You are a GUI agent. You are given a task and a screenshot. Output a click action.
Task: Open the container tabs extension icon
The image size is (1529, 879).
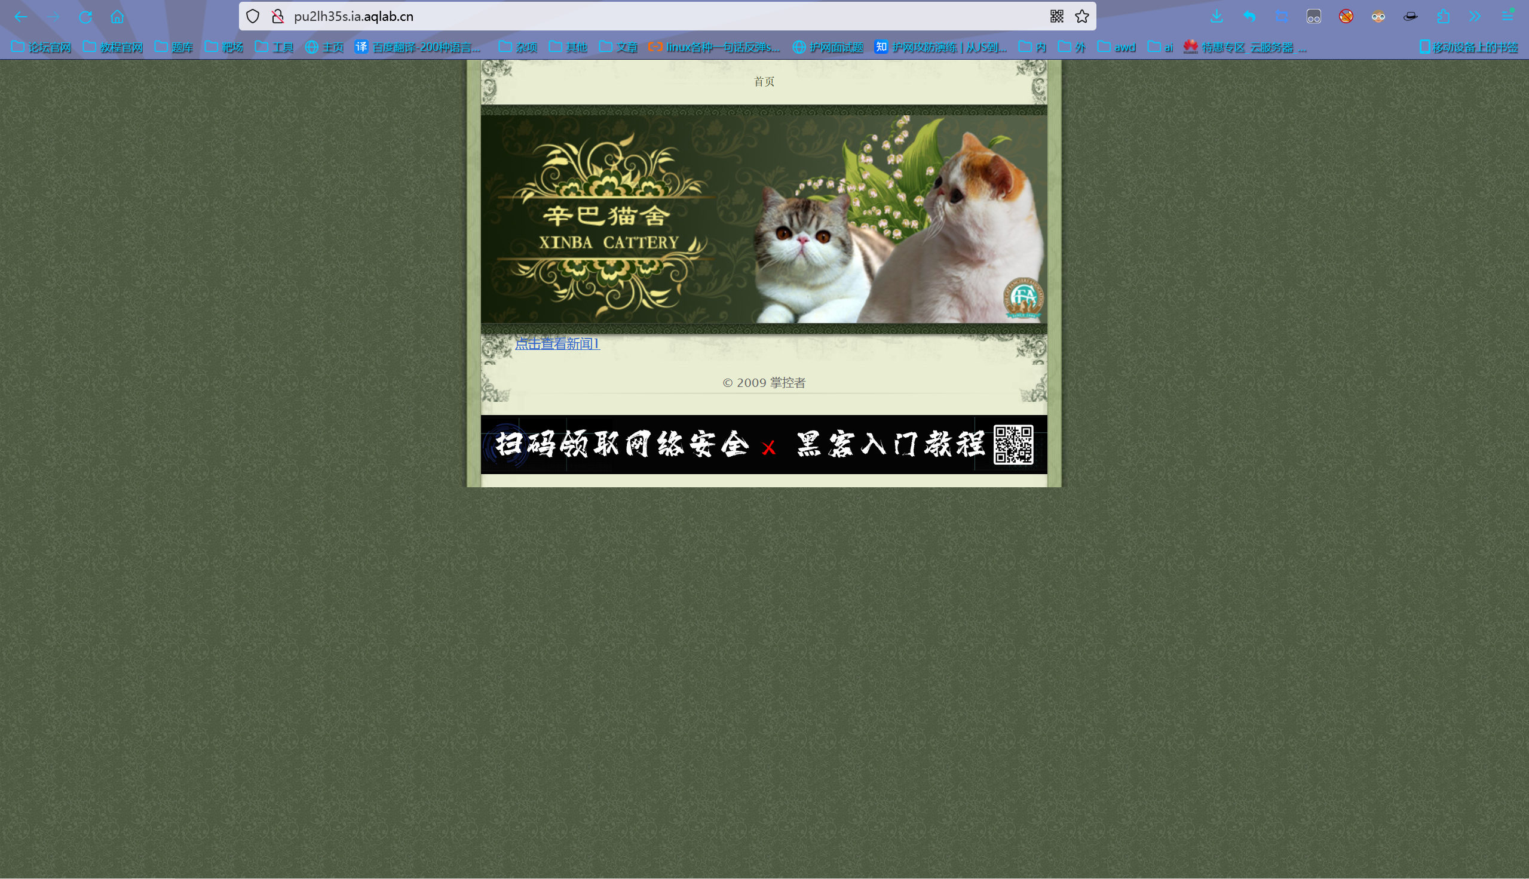[x=1314, y=16]
